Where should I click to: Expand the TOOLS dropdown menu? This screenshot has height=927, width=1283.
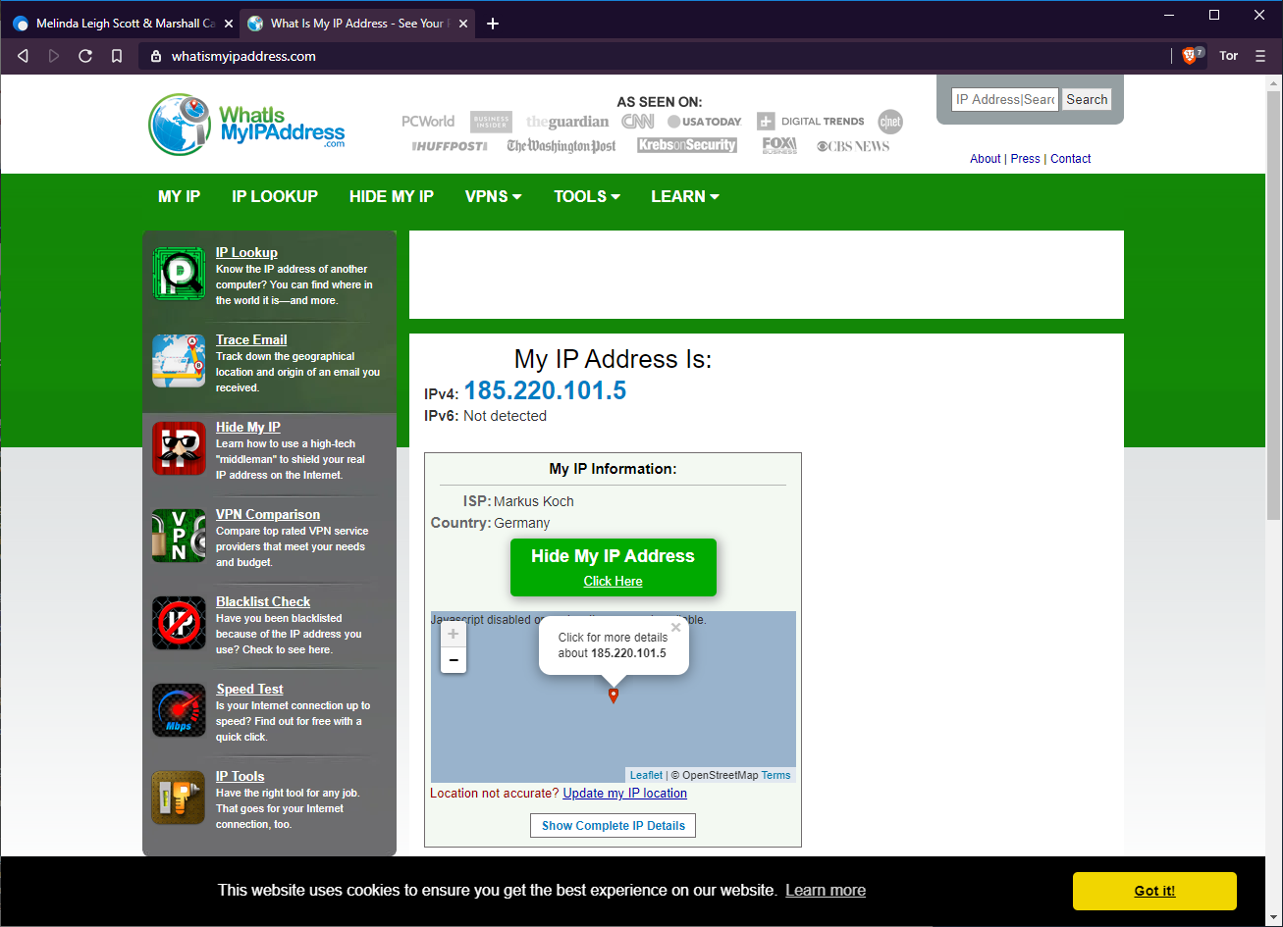(x=587, y=196)
